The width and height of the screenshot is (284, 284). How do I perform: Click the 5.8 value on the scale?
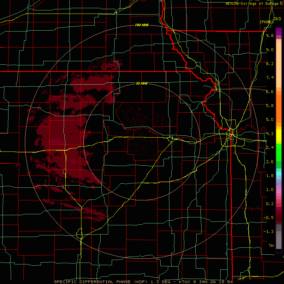coord(270,106)
